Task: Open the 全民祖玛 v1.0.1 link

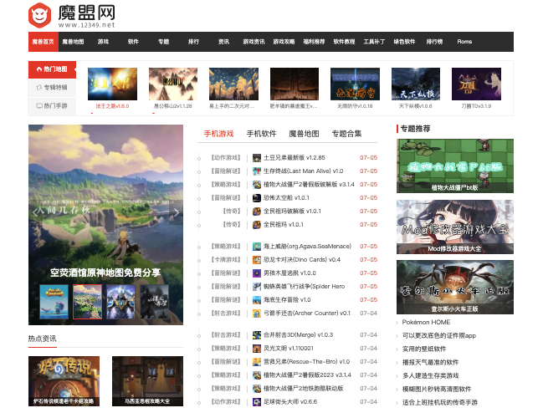Action: 284,225
